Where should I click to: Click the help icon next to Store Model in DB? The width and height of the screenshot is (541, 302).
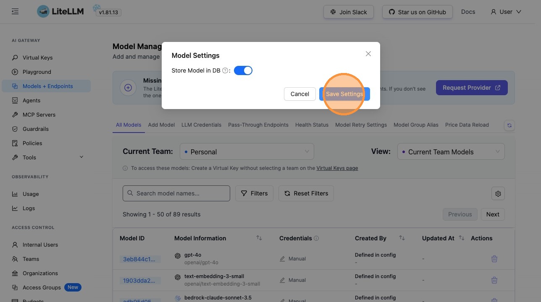[225, 70]
